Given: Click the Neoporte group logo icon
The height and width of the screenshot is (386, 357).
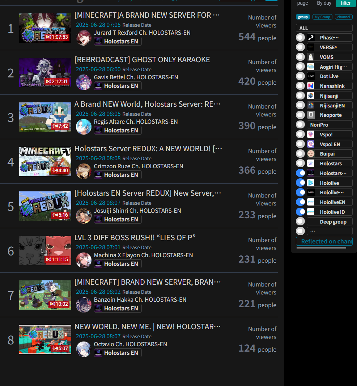Looking at the screenshot, I should 311,115.
